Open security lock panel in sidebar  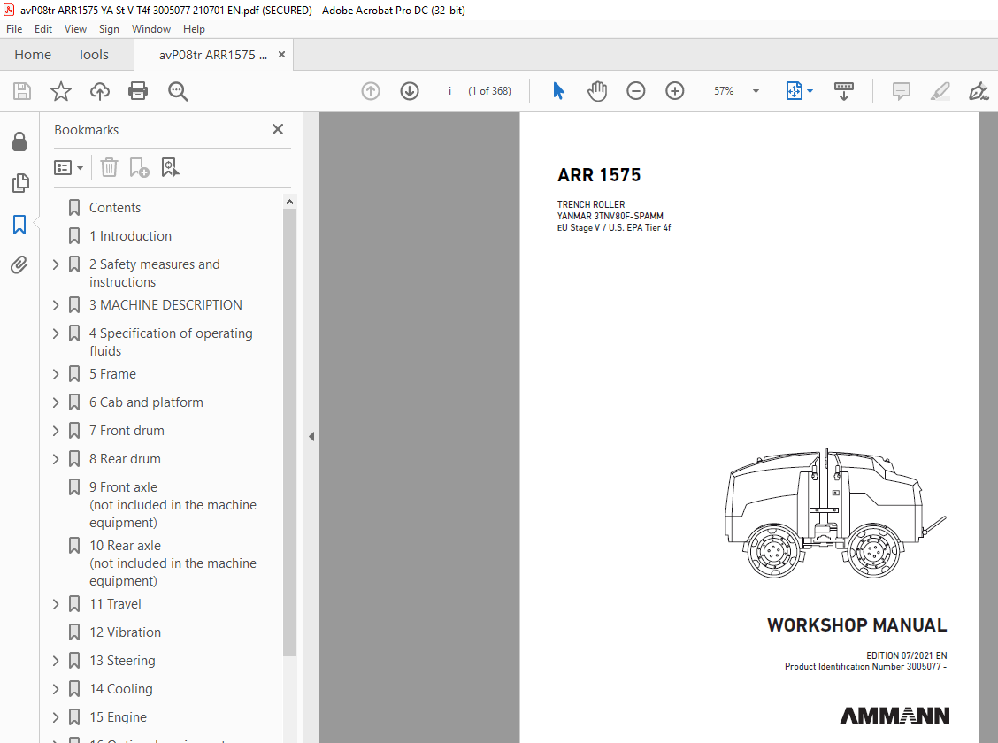click(x=19, y=142)
